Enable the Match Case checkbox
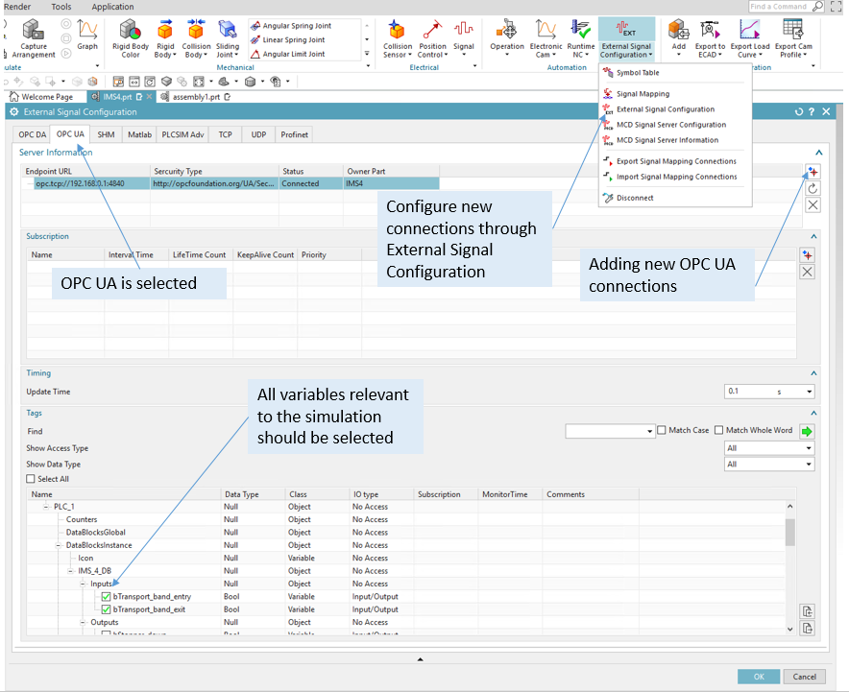The height and width of the screenshot is (692, 849). click(x=661, y=431)
